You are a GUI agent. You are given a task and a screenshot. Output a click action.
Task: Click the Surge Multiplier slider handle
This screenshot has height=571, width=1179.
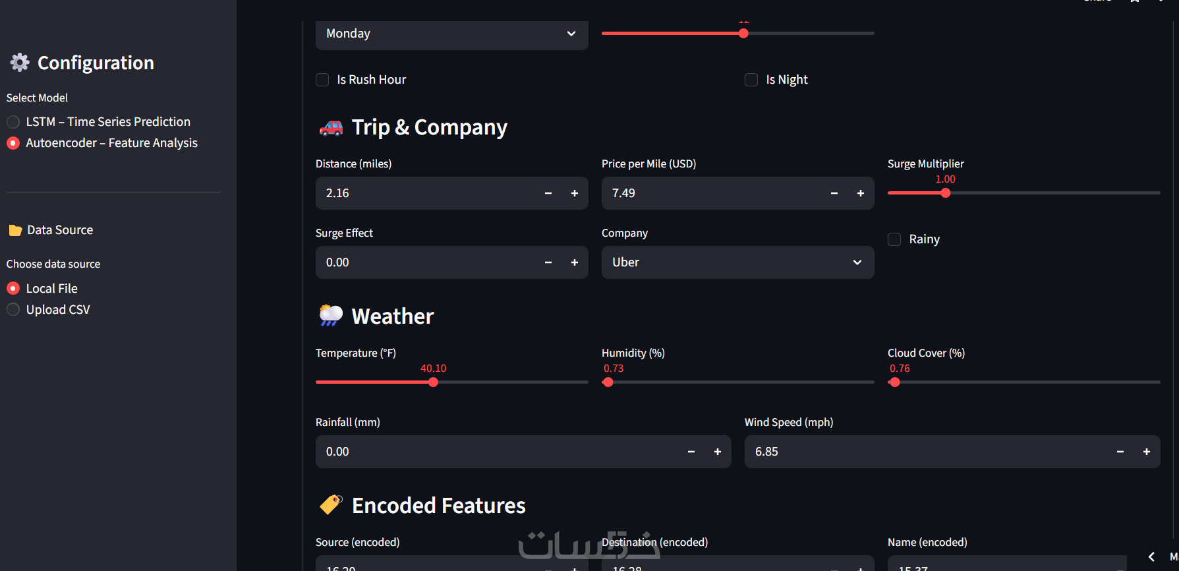coord(946,193)
